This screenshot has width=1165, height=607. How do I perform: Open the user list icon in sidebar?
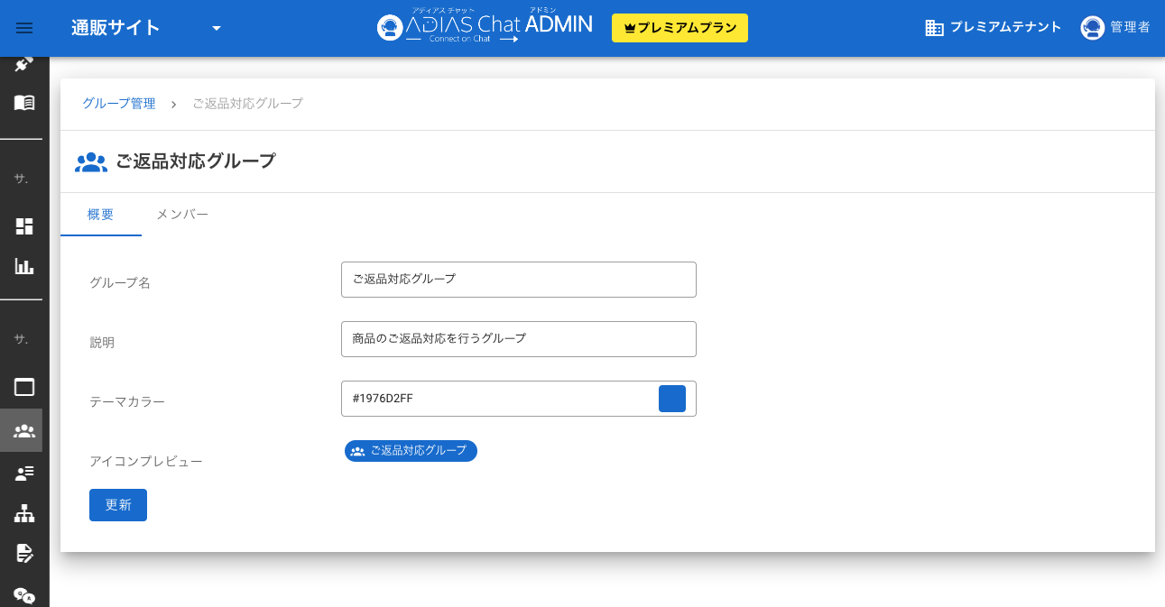(23, 473)
